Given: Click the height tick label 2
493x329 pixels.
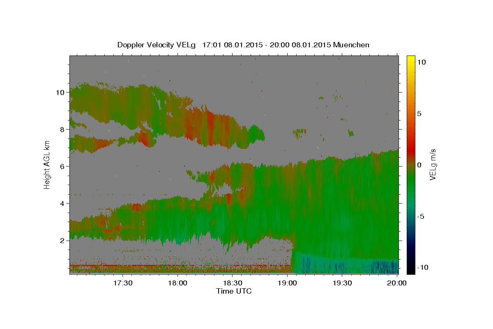Looking at the screenshot, I should (x=62, y=240).
